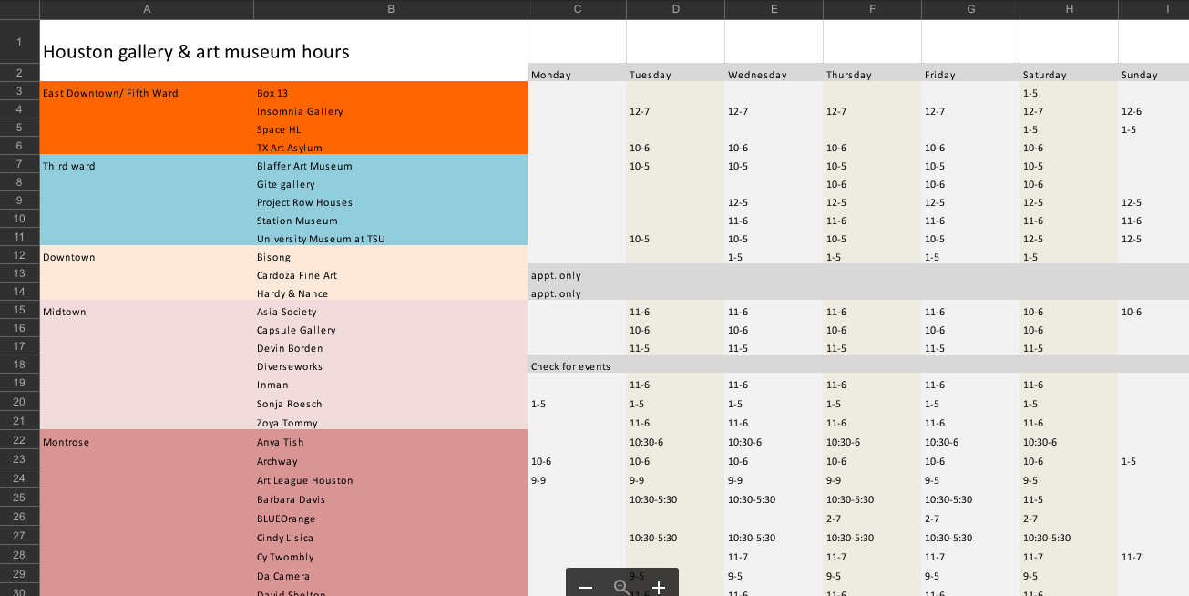
Task: Select column B header
Action: point(391,9)
